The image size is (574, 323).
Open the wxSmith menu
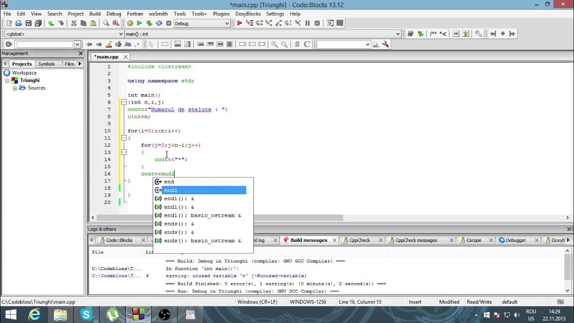[158, 14]
